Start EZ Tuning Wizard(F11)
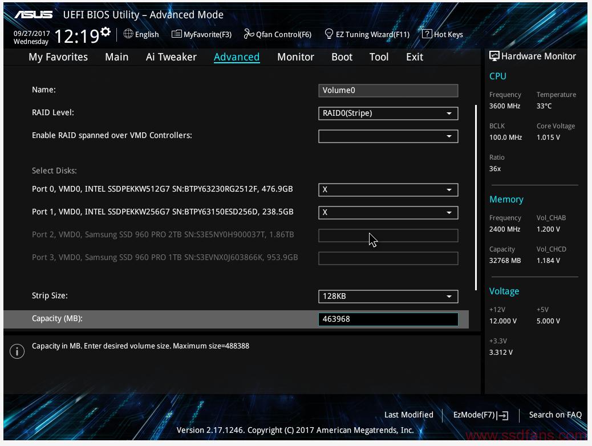The height and width of the screenshot is (446, 592). (367, 34)
